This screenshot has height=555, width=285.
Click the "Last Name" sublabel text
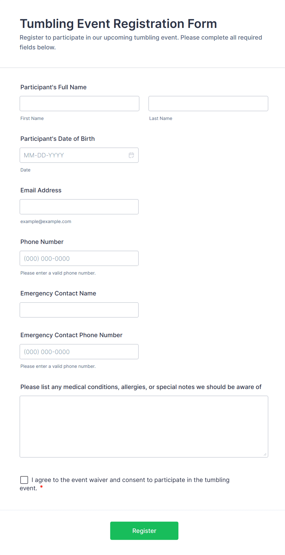[161, 118]
